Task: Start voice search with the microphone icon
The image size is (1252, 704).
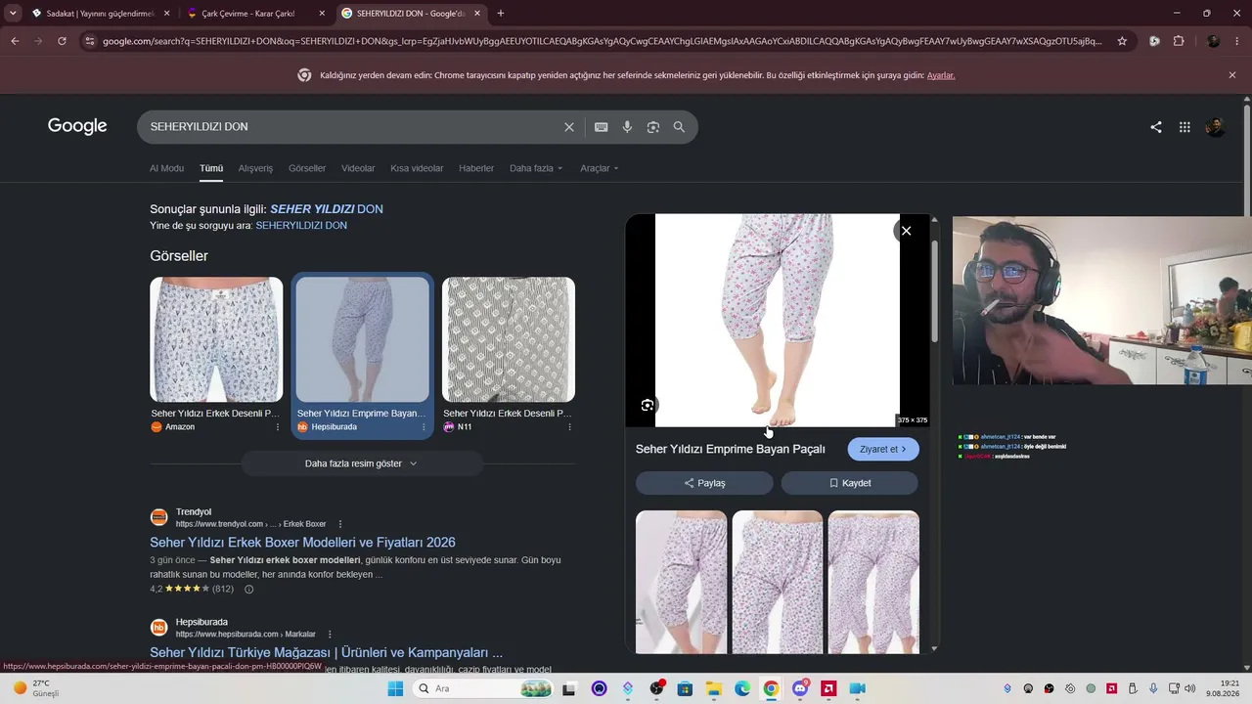Action: [x=627, y=127]
